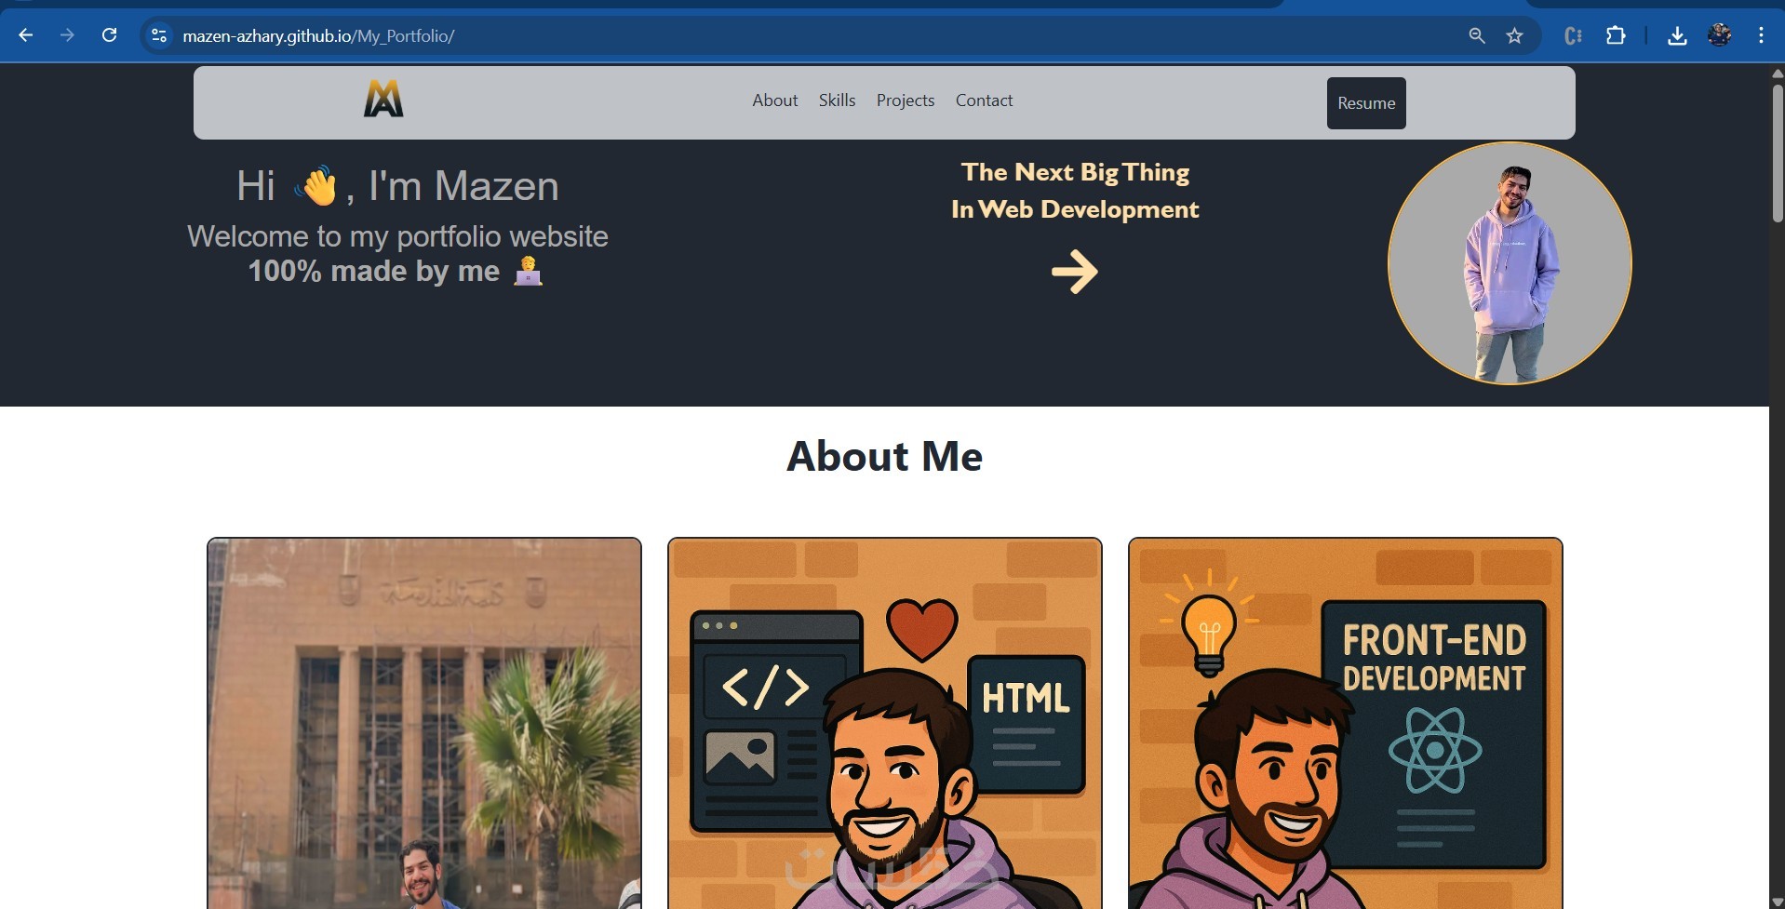The height and width of the screenshot is (909, 1785).
Task: Click the right arrow under Web Development
Action: (1075, 272)
